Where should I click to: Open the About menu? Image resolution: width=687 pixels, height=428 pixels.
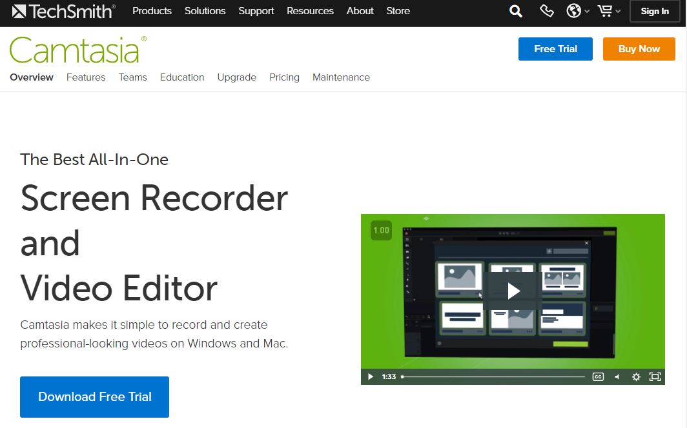point(360,11)
